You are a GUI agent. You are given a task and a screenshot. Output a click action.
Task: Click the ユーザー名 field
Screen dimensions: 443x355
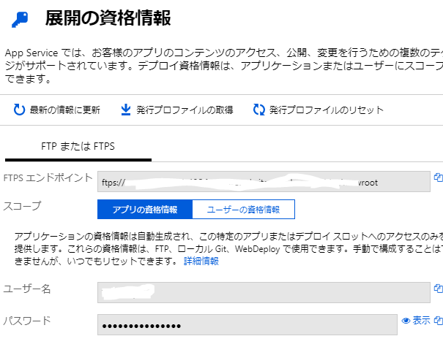[x=264, y=292]
